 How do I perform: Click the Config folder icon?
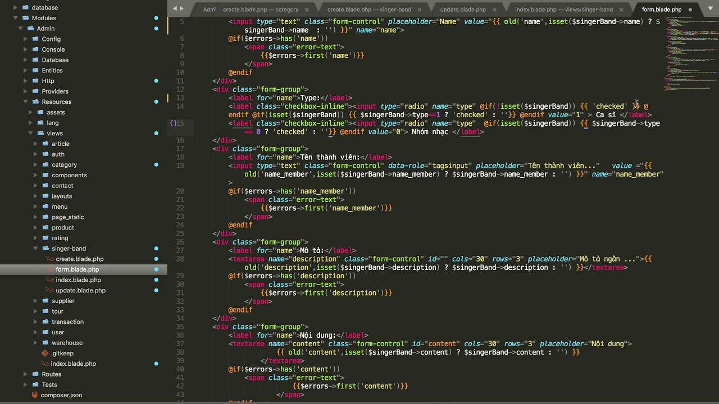(35, 39)
